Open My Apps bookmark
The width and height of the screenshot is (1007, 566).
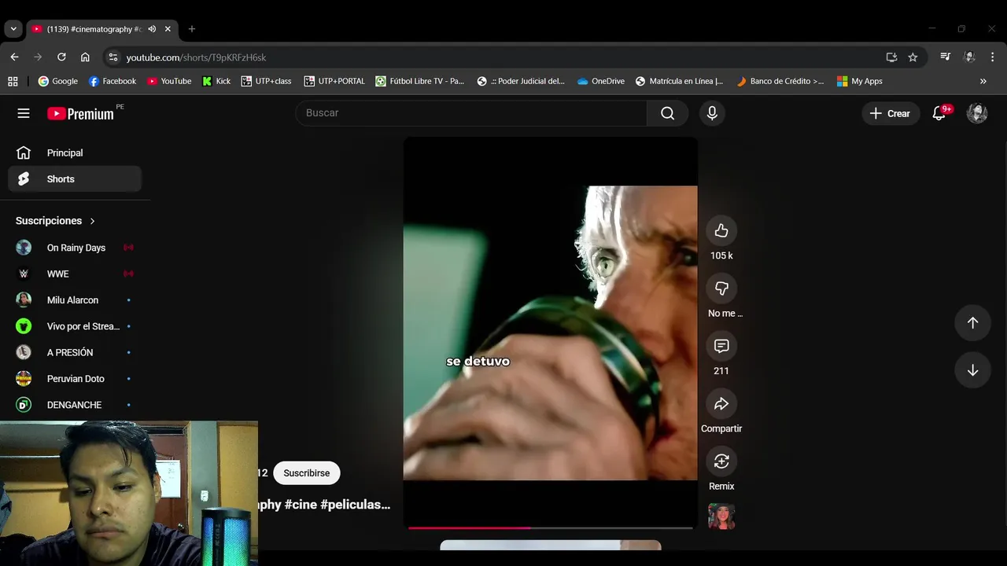click(860, 81)
